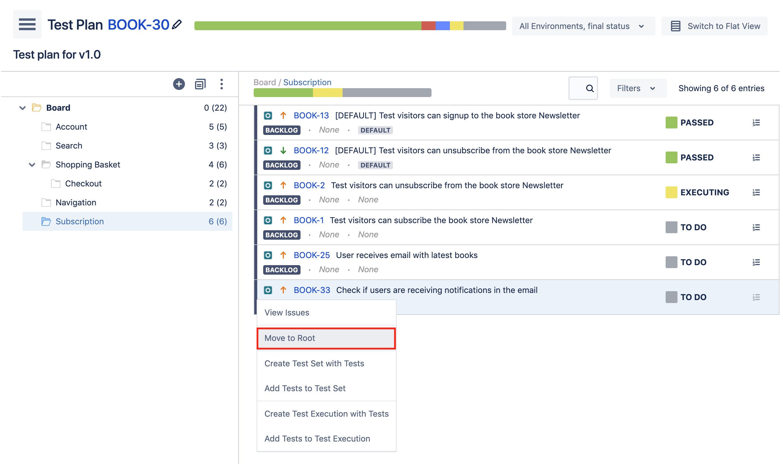
Task: Click the Subscription folder icon in tree
Action: (x=46, y=221)
